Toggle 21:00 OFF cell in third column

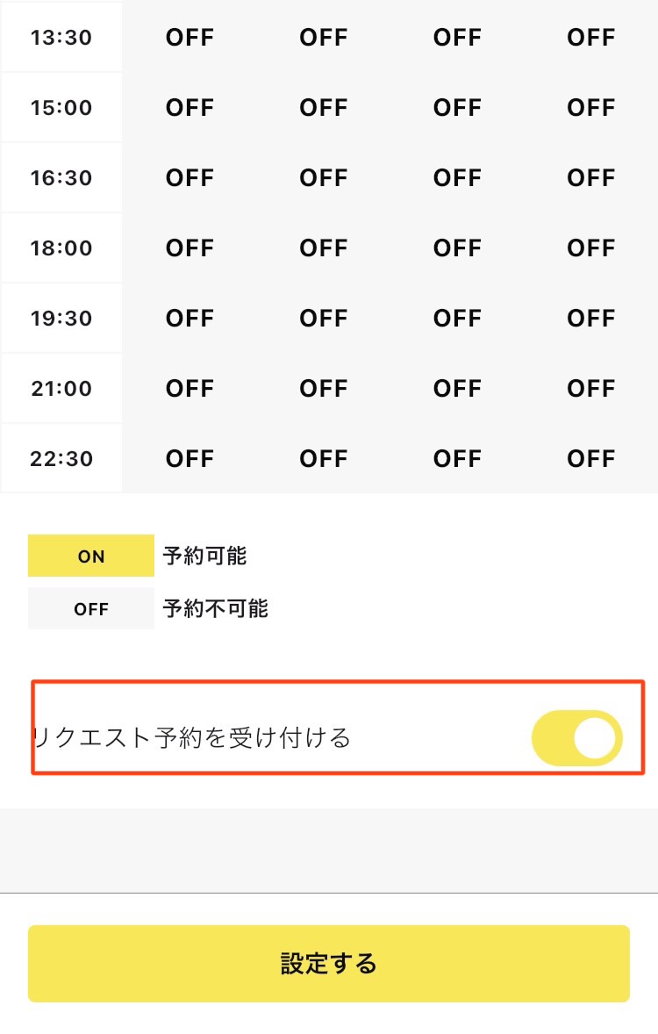coord(457,389)
